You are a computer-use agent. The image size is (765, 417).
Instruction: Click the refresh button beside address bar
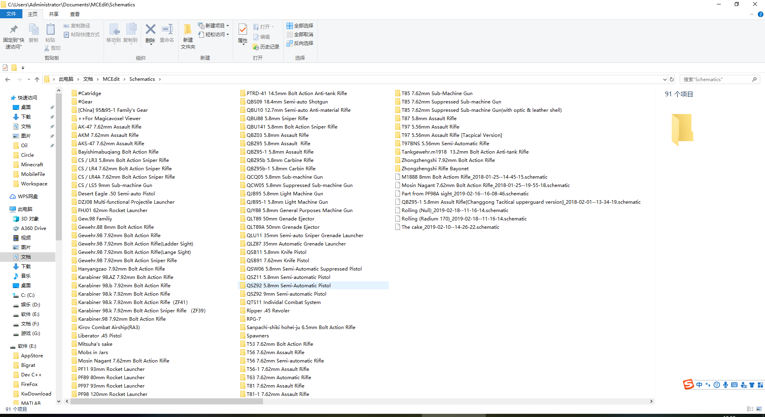[672, 79]
